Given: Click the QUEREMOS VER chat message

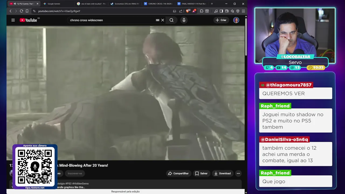Looking at the screenshot, I should pos(296,93).
